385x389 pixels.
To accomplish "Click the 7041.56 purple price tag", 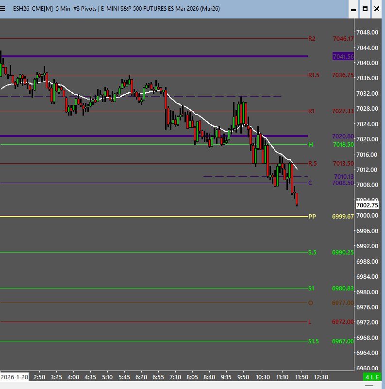I will [x=343, y=57].
